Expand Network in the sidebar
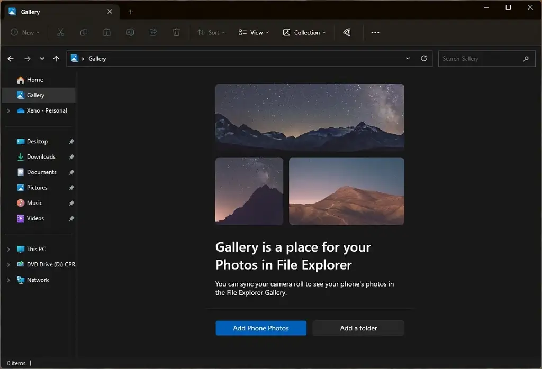Image resolution: width=542 pixels, height=369 pixels. coord(8,280)
